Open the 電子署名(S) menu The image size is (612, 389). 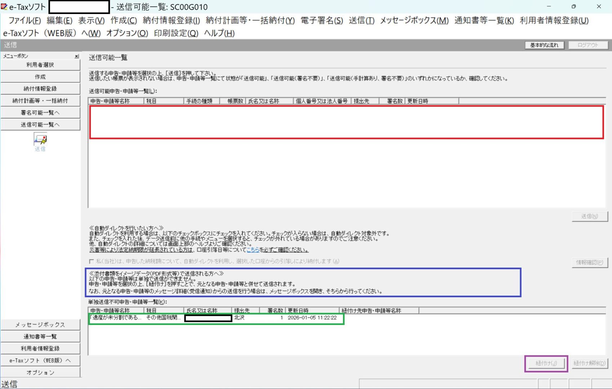tap(321, 21)
